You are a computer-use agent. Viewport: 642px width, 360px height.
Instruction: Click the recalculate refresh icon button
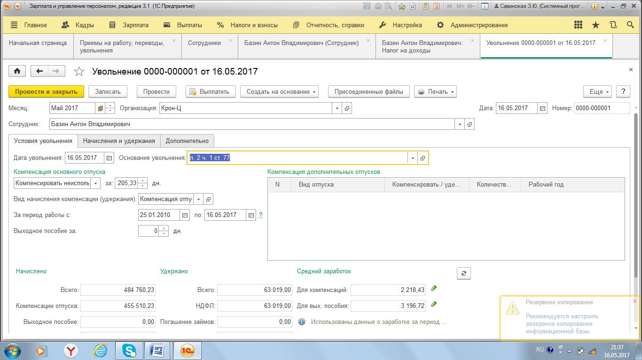(x=463, y=273)
